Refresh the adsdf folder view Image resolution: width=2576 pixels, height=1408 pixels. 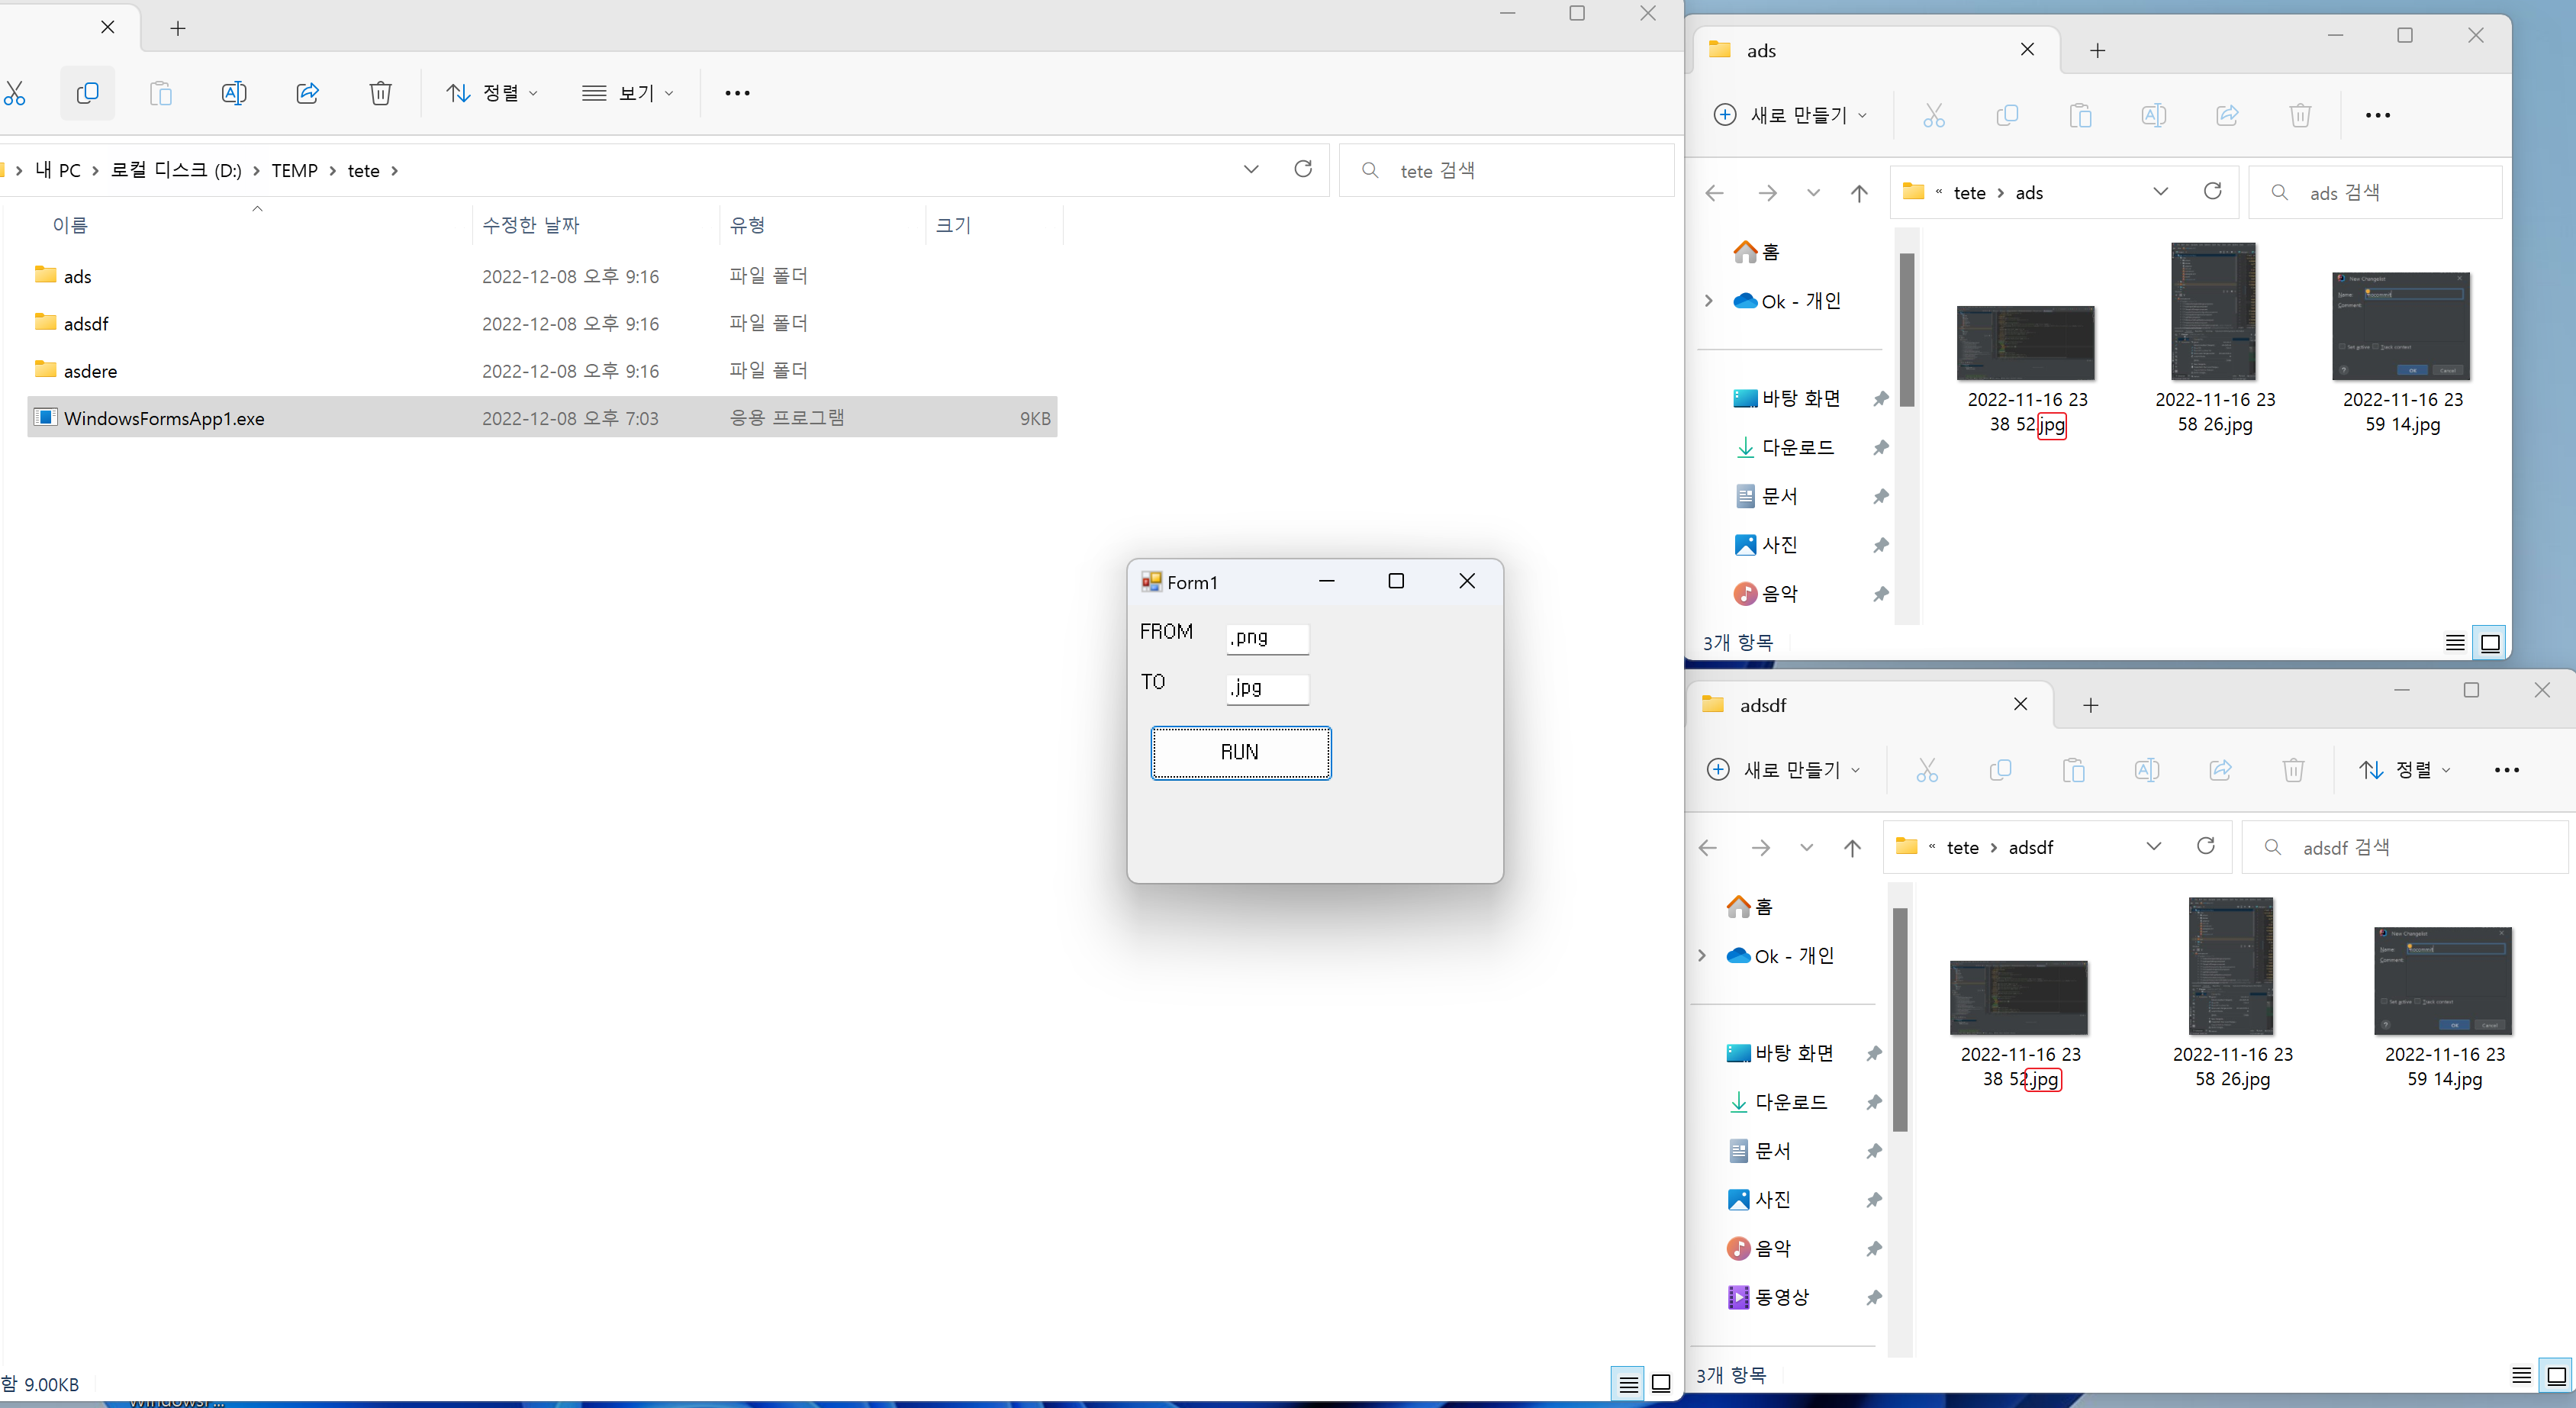[x=2205, y=847]
